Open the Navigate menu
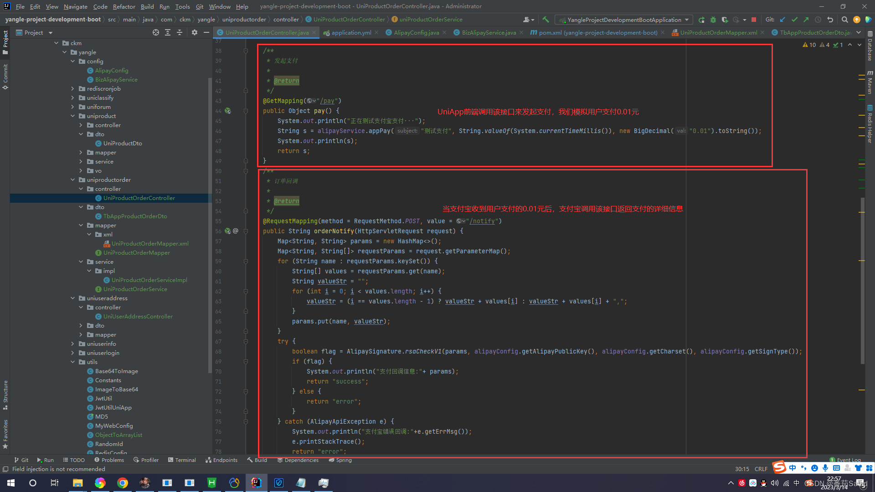This screenshot has width=875, height=492. (75, 6)
